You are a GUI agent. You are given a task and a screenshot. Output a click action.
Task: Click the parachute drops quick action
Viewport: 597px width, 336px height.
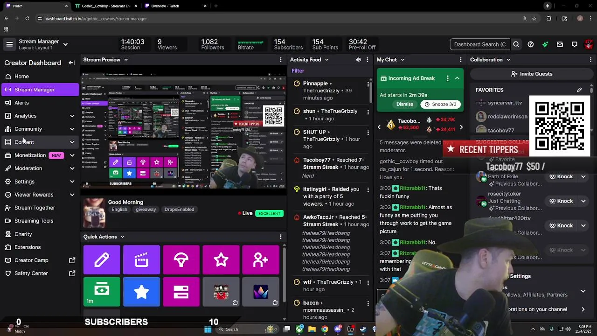pos(181,259)
